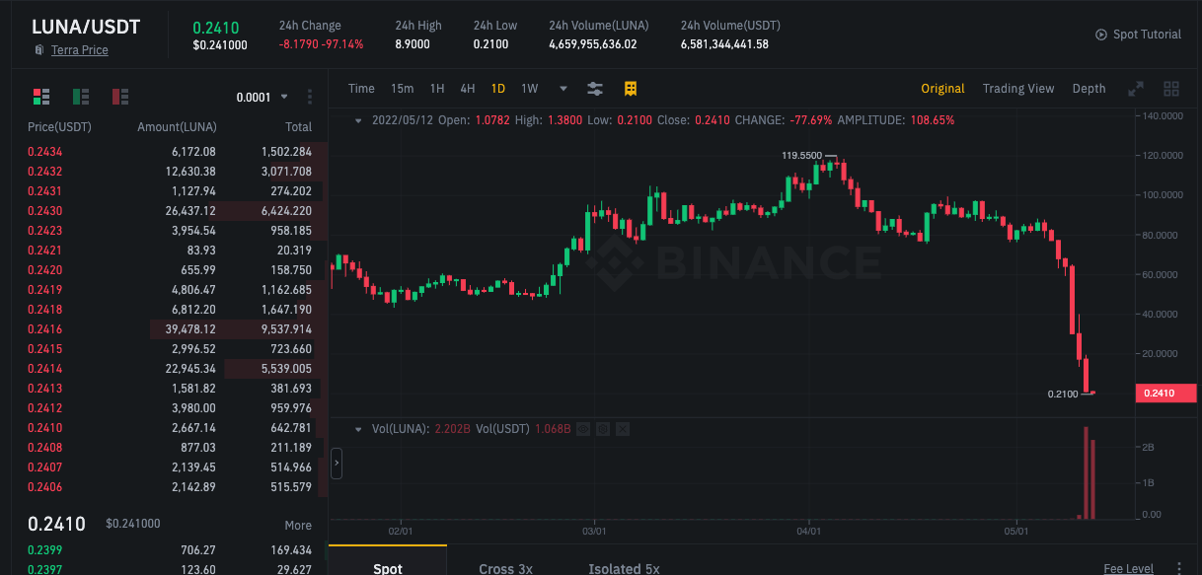Click Amount(LUNA) column header
Viewport: 1202px width, 575px height.
coord(177,127)
